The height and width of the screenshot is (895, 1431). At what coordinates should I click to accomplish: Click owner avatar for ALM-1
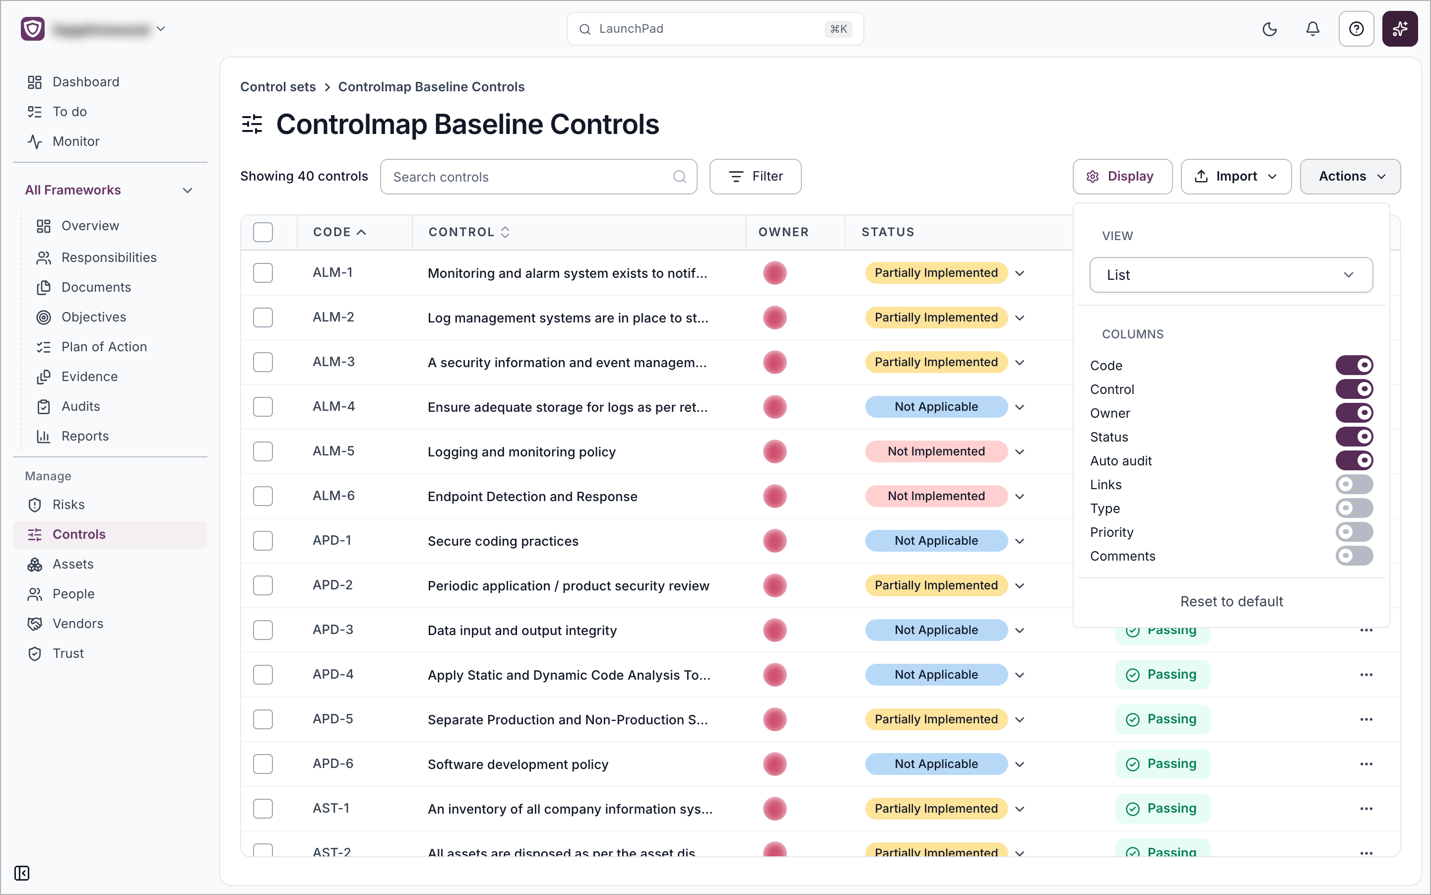(775, 273)
